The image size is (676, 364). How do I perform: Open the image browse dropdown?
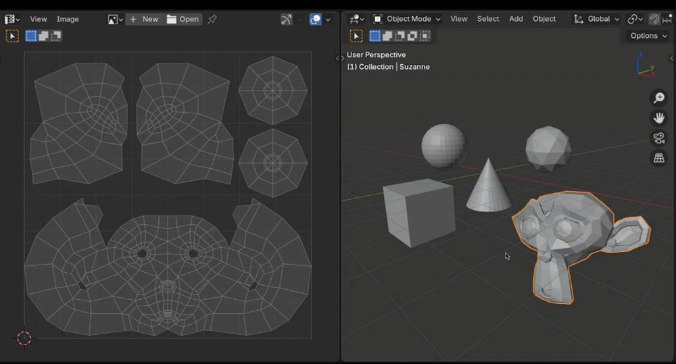[115, 20]
